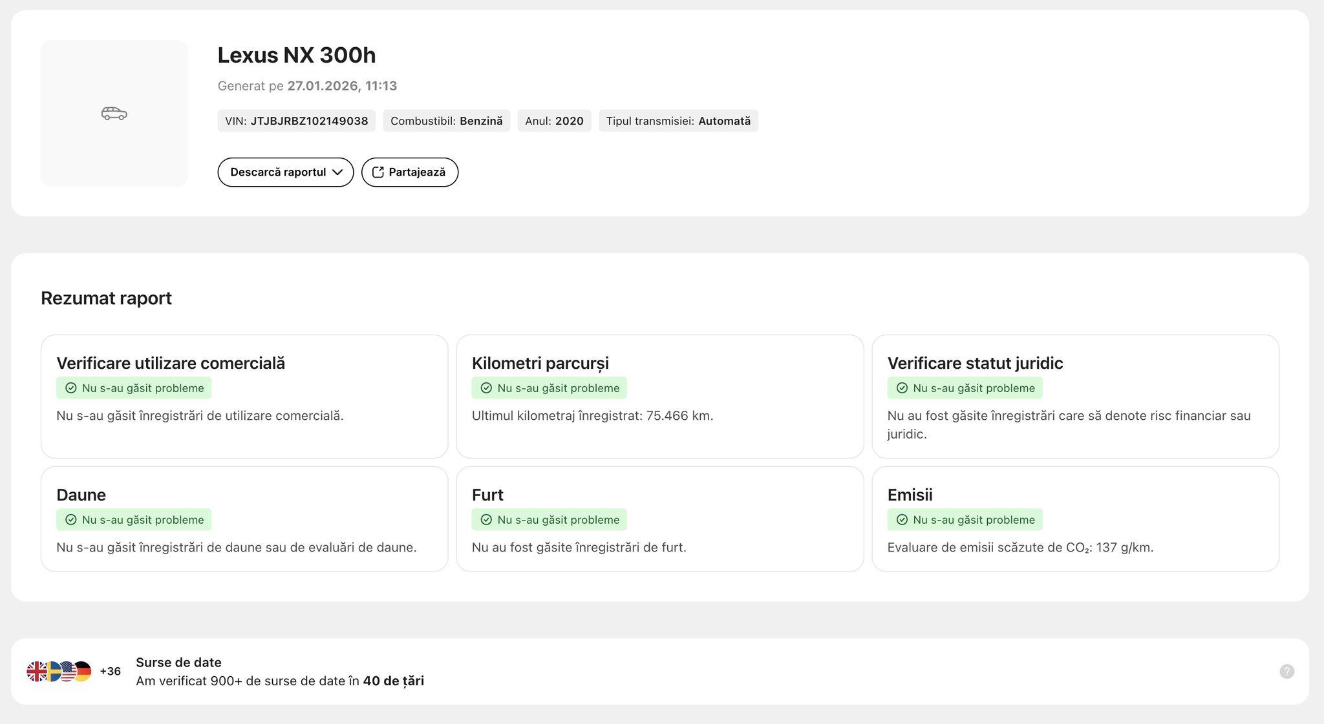Click the Tipul transmisiei Automată tag

click(678, 121)
